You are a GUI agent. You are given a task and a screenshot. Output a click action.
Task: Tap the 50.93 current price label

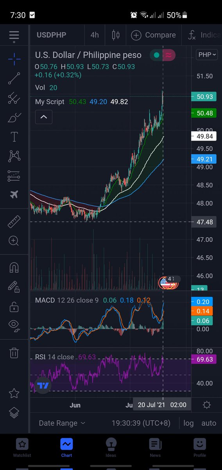point(204,96)
